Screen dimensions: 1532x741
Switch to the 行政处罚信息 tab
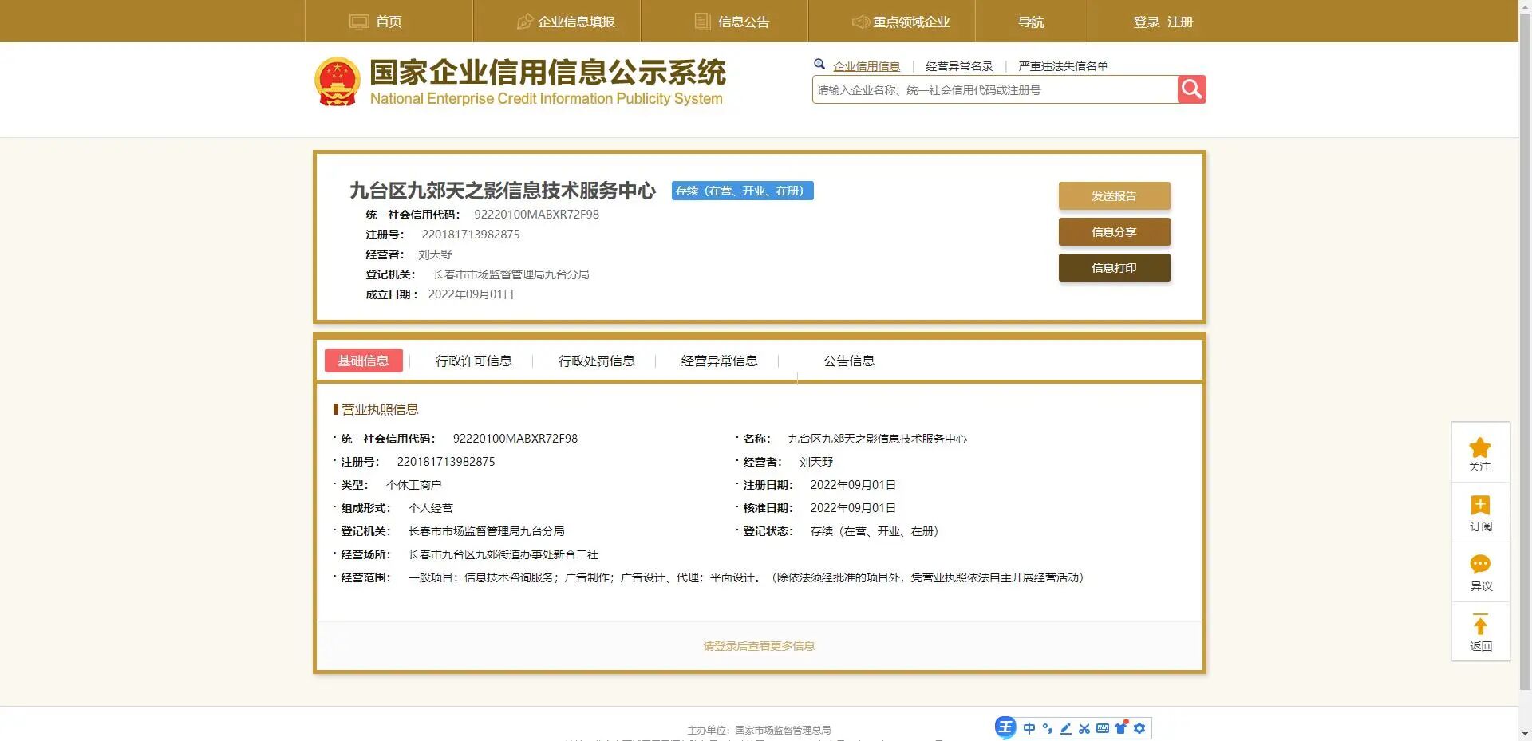597,361
